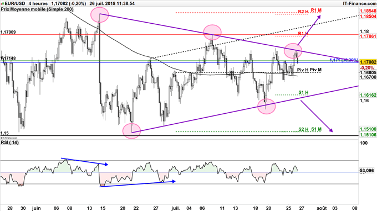Click the date '22' on time axis
Image resolution: width=377 pixels, height=211 pixels.
point(136,208)
